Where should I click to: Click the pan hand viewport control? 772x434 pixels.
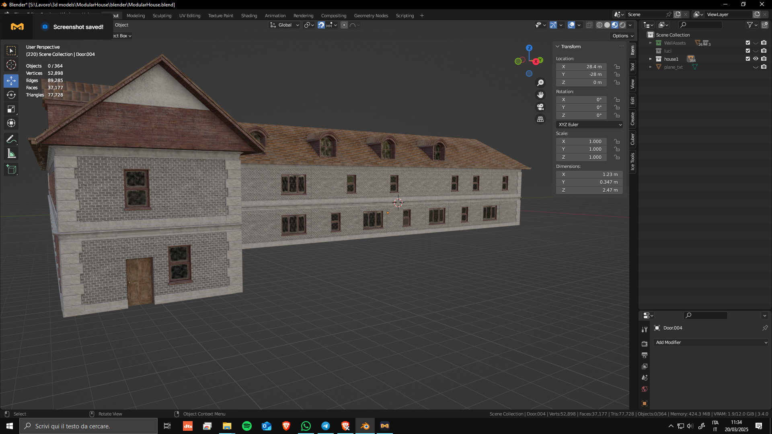tap(540, 95)
